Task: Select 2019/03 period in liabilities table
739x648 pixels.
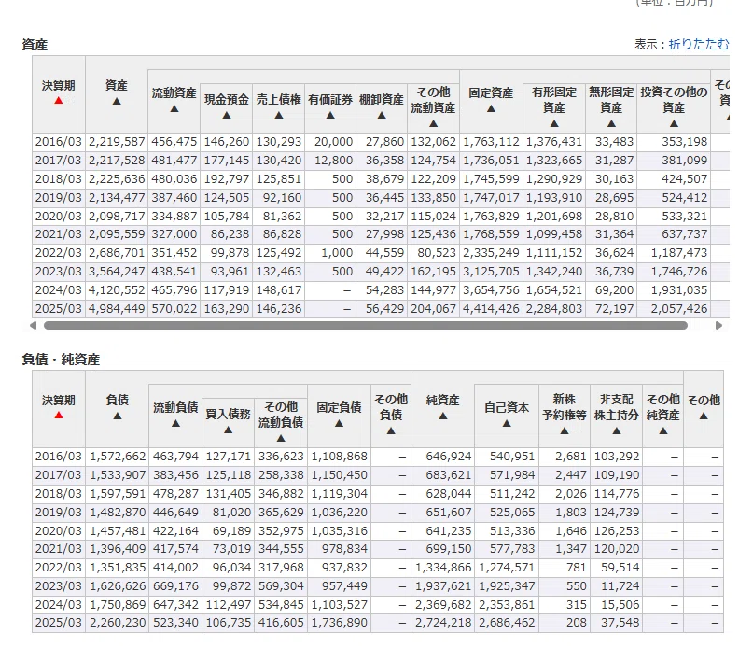Action: click(59, 513)
